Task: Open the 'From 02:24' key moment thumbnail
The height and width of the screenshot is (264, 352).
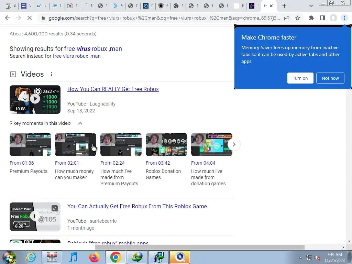Action: (x=121, y=145)
